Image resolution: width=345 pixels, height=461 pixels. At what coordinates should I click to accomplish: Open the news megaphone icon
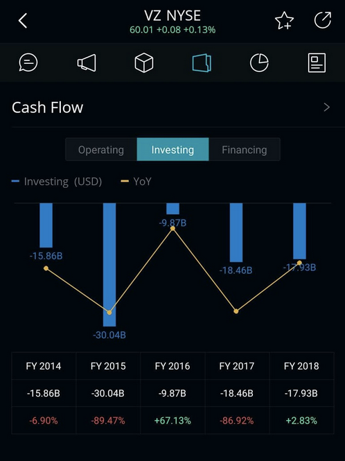click(x=87, y=62)
